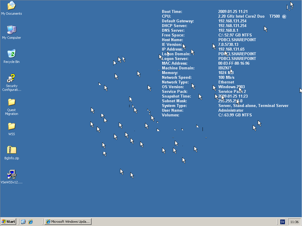Click the Boot Time value 2009-01-25 11:21
302x226 pixels.
point(233,11)
